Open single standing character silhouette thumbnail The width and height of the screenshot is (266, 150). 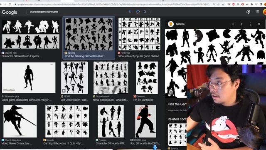click(29, 78)
